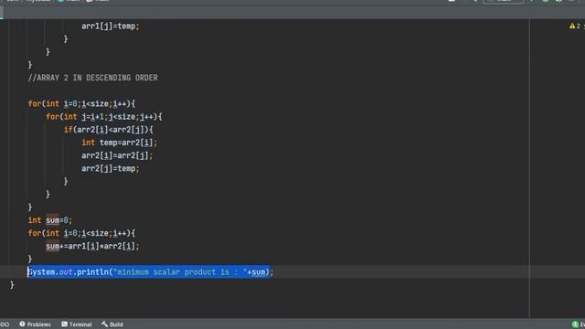Open the Terminal tool window tab
585x329 pixels.
click(77, 324)
